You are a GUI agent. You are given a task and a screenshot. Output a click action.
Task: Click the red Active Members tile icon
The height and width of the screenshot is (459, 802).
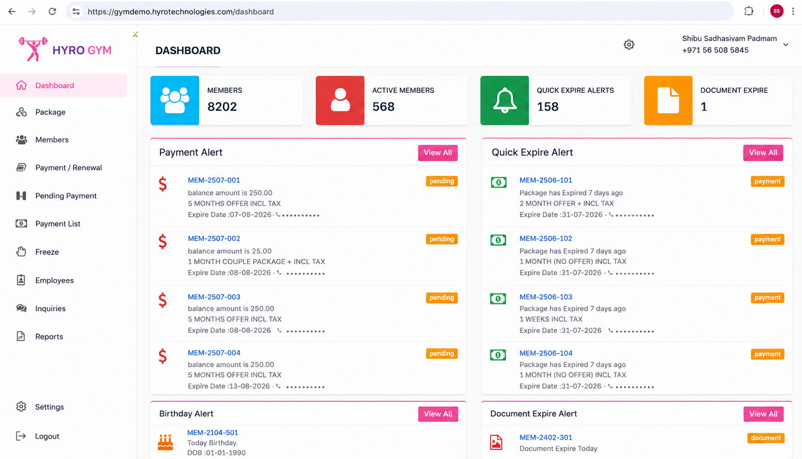coord(340,101)
